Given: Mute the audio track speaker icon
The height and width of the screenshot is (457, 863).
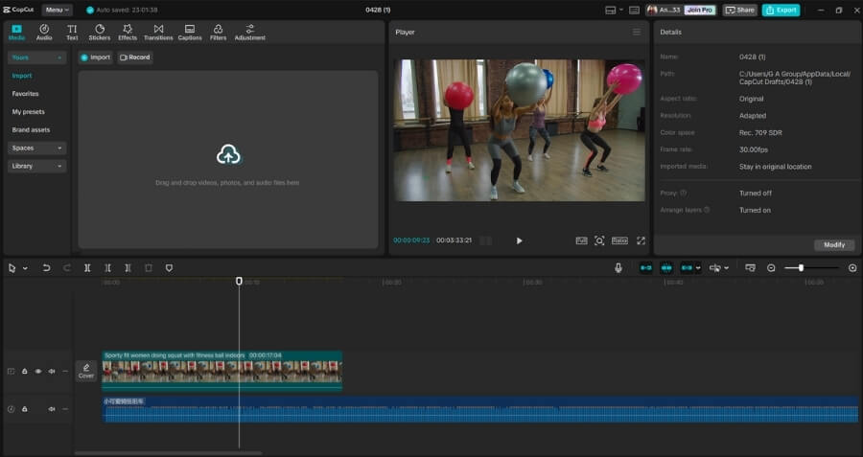Looking at the screenshot, I should 52,409.
